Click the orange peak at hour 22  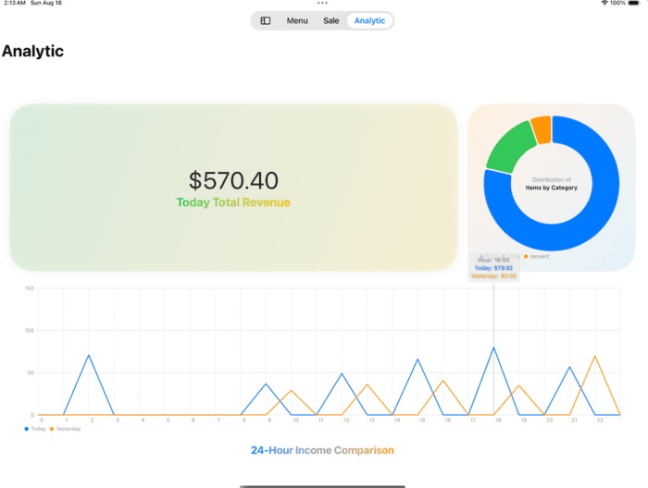pos(594,356)
